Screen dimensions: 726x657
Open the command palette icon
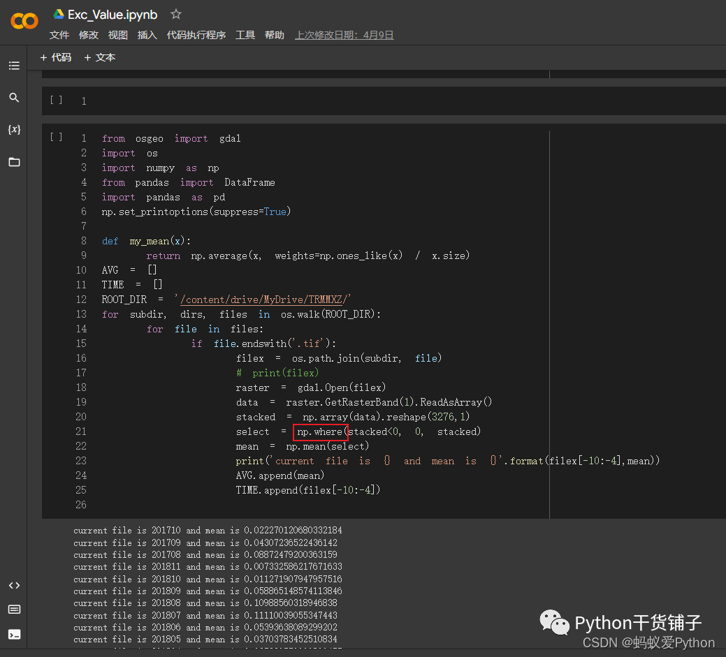point(14,610)
